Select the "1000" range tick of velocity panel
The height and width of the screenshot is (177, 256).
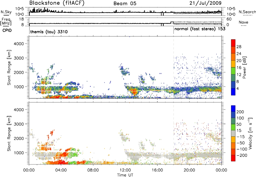click(19, 153)
